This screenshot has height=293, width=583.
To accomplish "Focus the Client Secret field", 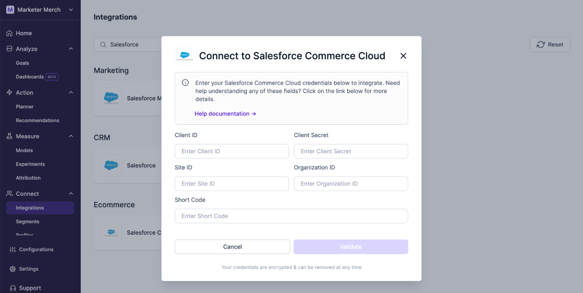I will (x=351, y=151).
